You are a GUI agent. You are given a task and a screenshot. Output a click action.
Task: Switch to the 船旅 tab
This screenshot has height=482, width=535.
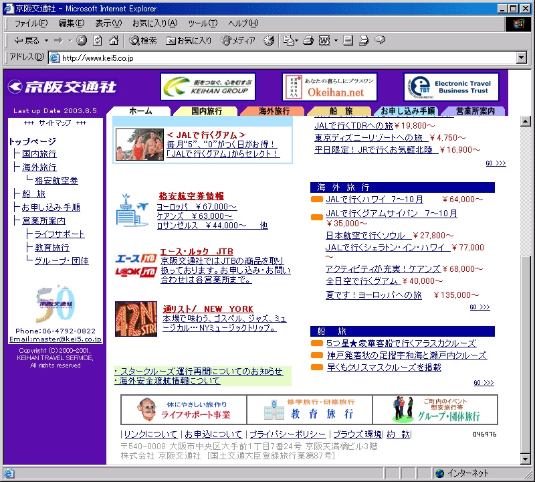coord(340,111)
